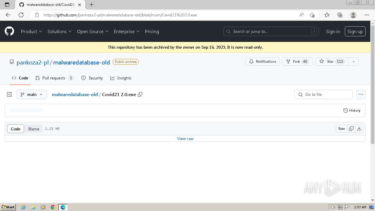
Task: Open the main branch selector
Action: [x=32, y=94]
